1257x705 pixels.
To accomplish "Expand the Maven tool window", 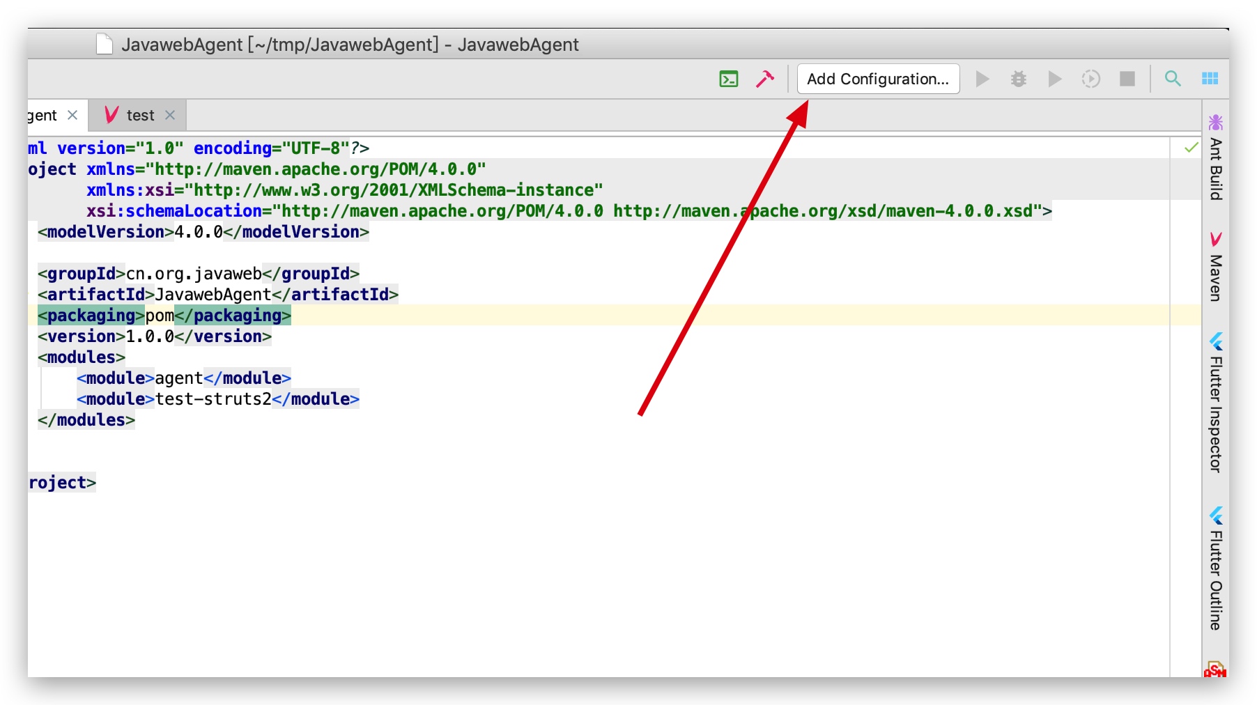I will 1216,268.
